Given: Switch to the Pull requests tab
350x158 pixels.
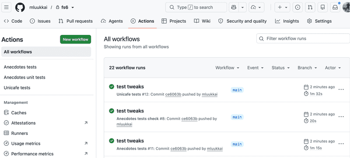Looking at the screenshot, I should pos(75,21).
